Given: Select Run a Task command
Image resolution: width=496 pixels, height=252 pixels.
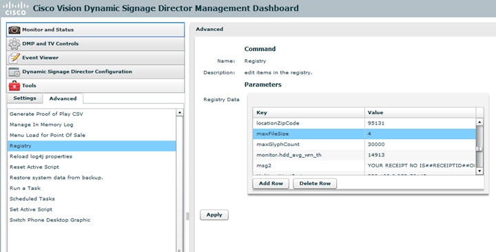Looking at the screenshot, I should pyautogui.click(x=92, y=188).
